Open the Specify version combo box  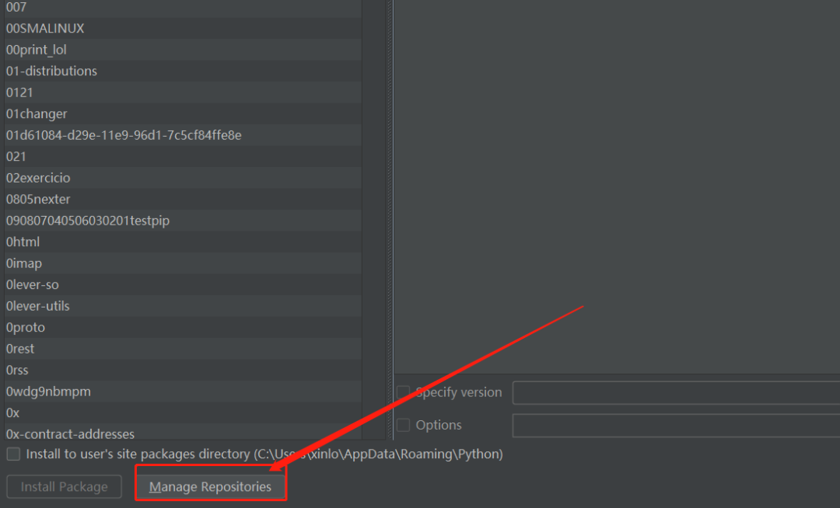pos(675,393)
